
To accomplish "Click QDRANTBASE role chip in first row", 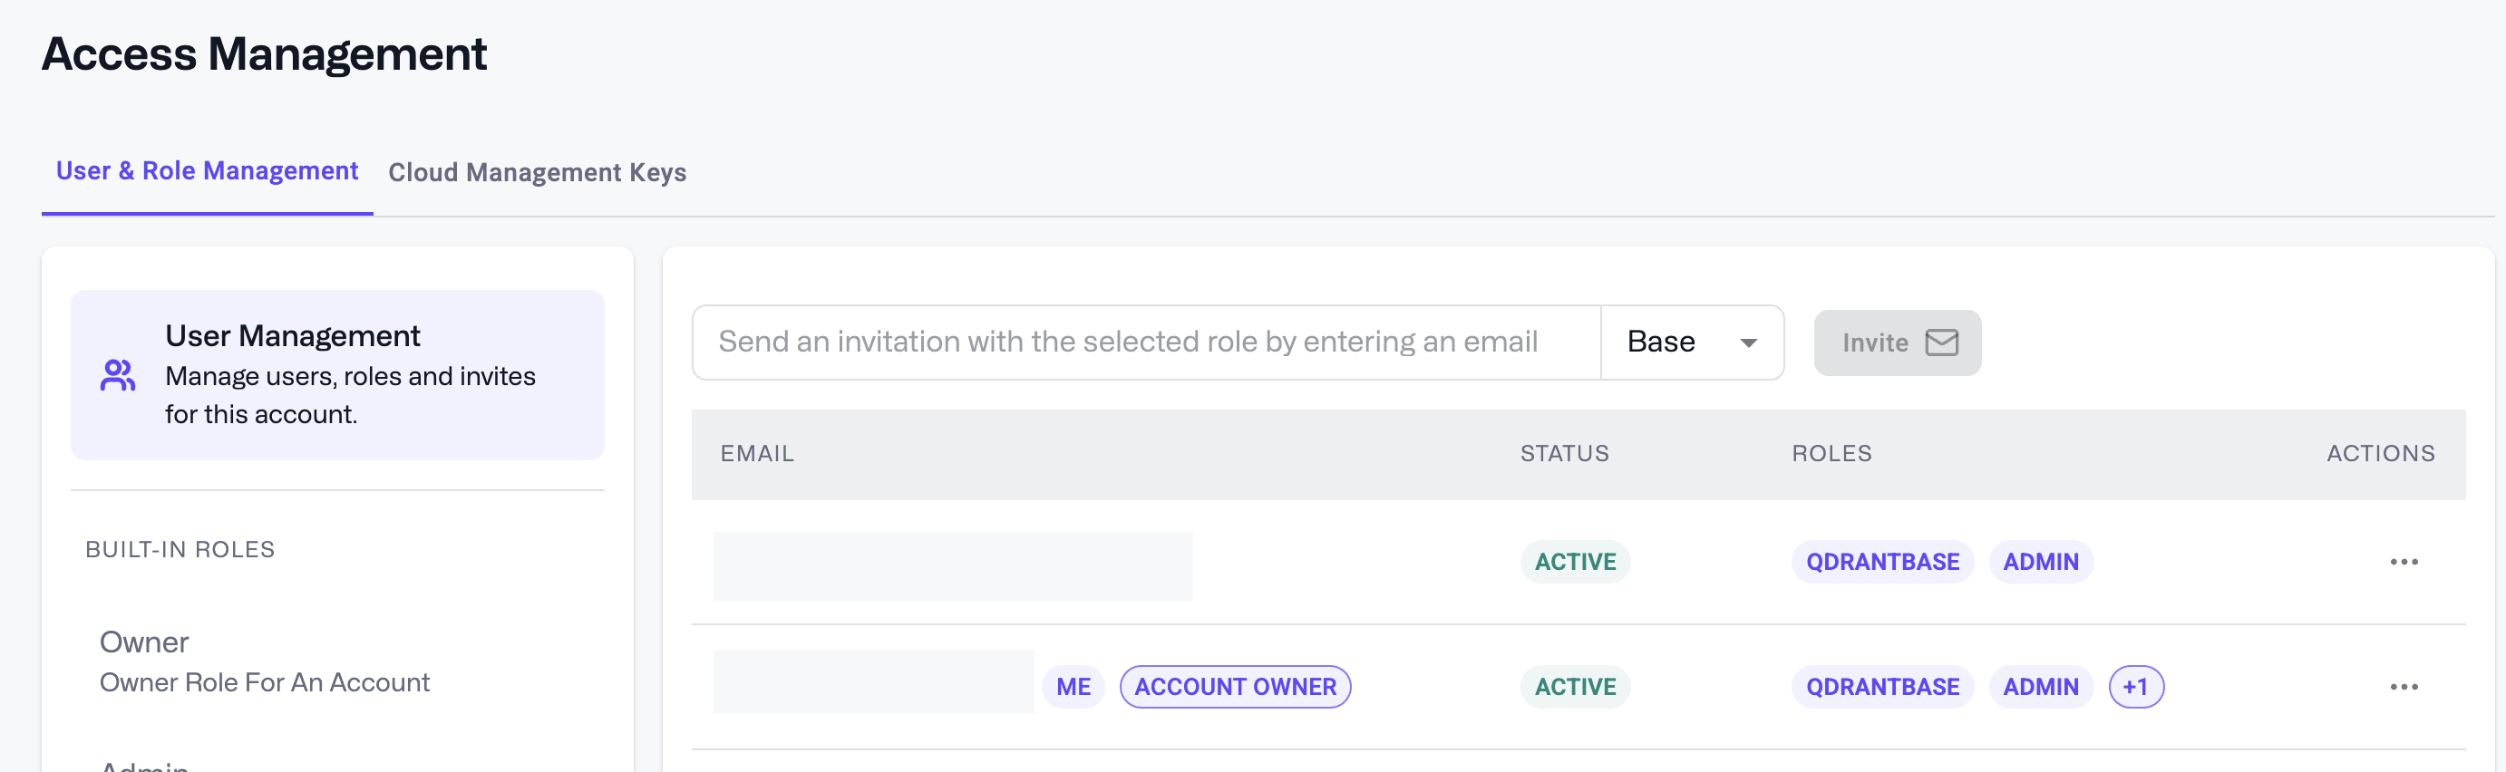I will point(1881,562).
